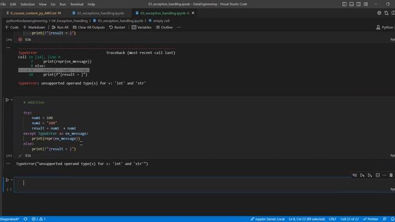Open notebook settings gear icon
The image size is (395, 222).
pos(379,13)
